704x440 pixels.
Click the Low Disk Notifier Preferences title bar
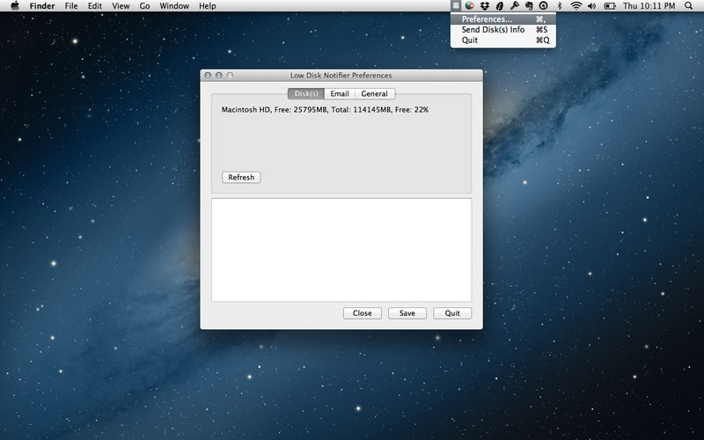[341, 76]
